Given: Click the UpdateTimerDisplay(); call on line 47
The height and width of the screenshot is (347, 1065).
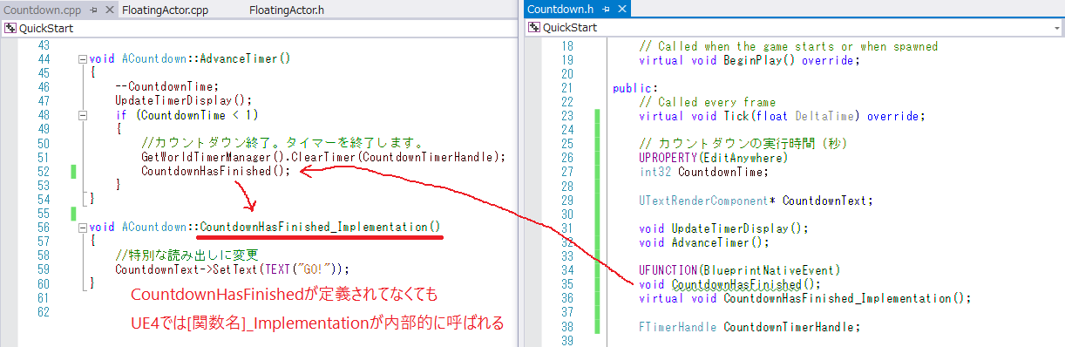Looking at the screenshot, I should pyautogui.click(x=183, y=100).
